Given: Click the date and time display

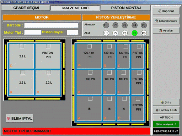Looking at the screenshot, I should coord(166,131).
